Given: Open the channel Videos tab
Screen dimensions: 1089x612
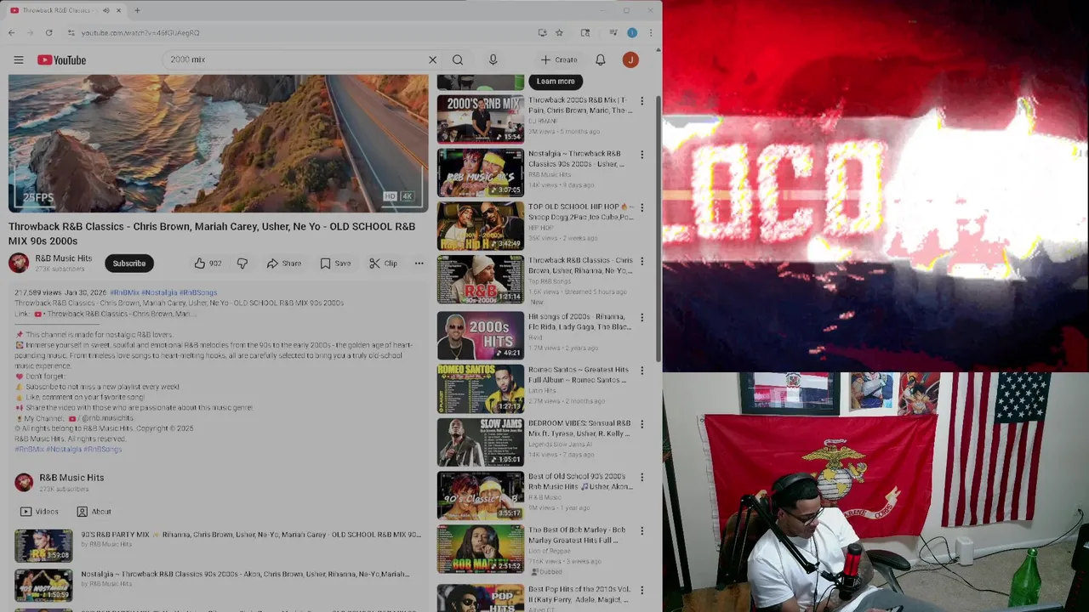Looking at the screenshot, I should (x=39, y=512).
